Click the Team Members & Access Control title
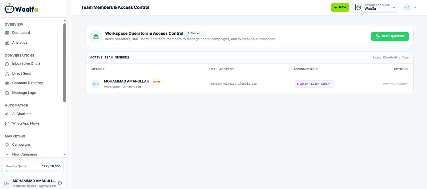 point(115,7)
